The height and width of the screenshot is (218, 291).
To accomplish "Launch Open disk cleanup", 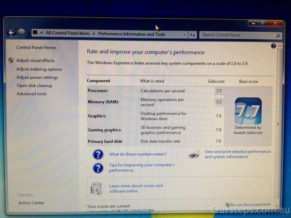I will [x=34, y=86].
